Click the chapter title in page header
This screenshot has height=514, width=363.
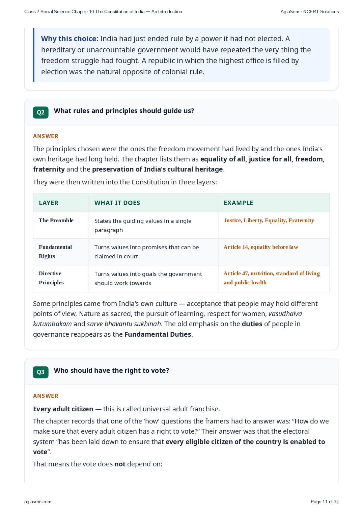click(103, 11)
